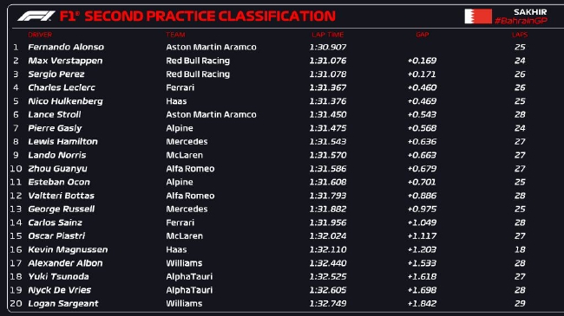Click the SAKHIR location label

pos(530,12)
